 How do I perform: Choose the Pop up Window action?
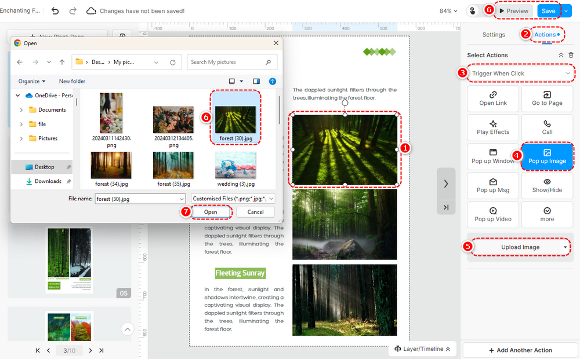(x=493, y=156)
